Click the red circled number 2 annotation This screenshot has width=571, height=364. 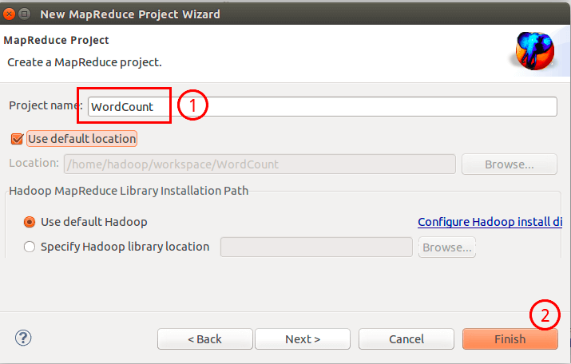[545, 315]
